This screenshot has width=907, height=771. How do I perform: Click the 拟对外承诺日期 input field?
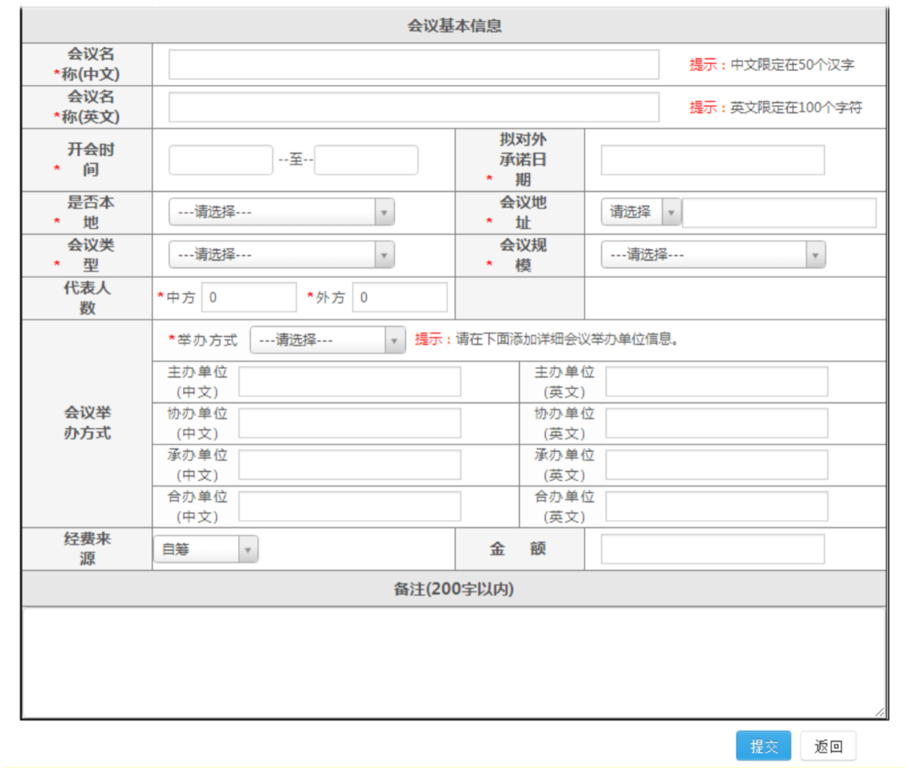(712, 160)
